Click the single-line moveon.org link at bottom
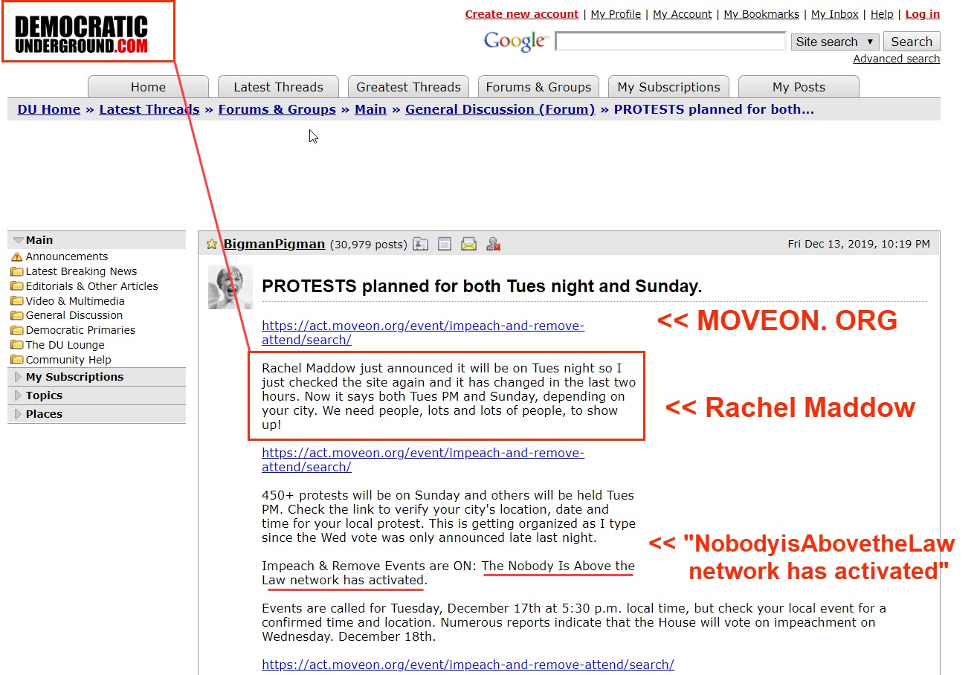Screen dimensions: 977x675 (468, 665)
